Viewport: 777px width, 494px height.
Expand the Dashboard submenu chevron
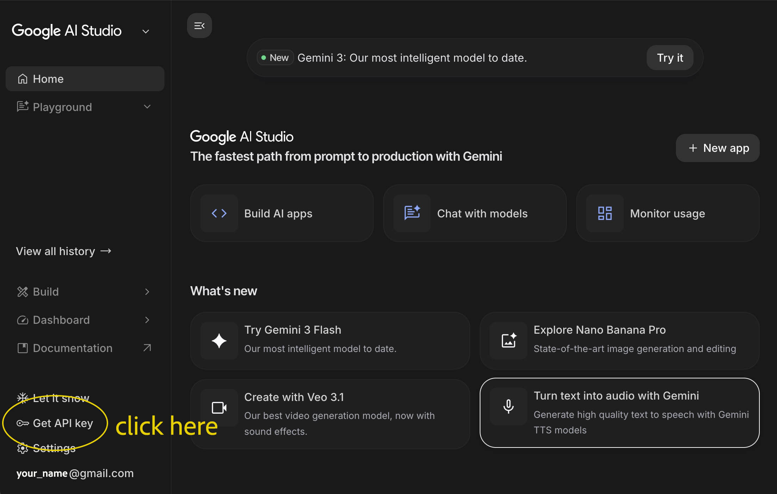click(x=147, y=320)
